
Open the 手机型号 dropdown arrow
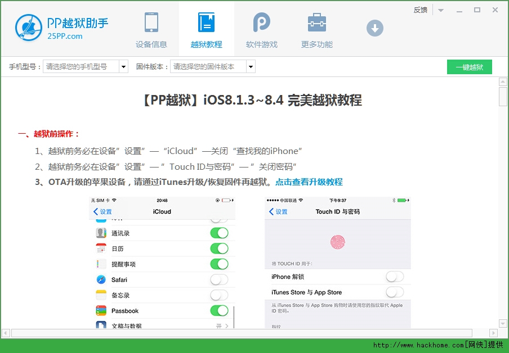123,67
